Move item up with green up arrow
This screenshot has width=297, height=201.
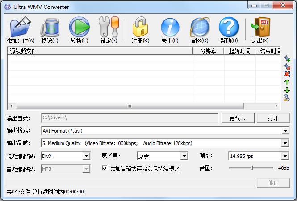pos(287,82)
